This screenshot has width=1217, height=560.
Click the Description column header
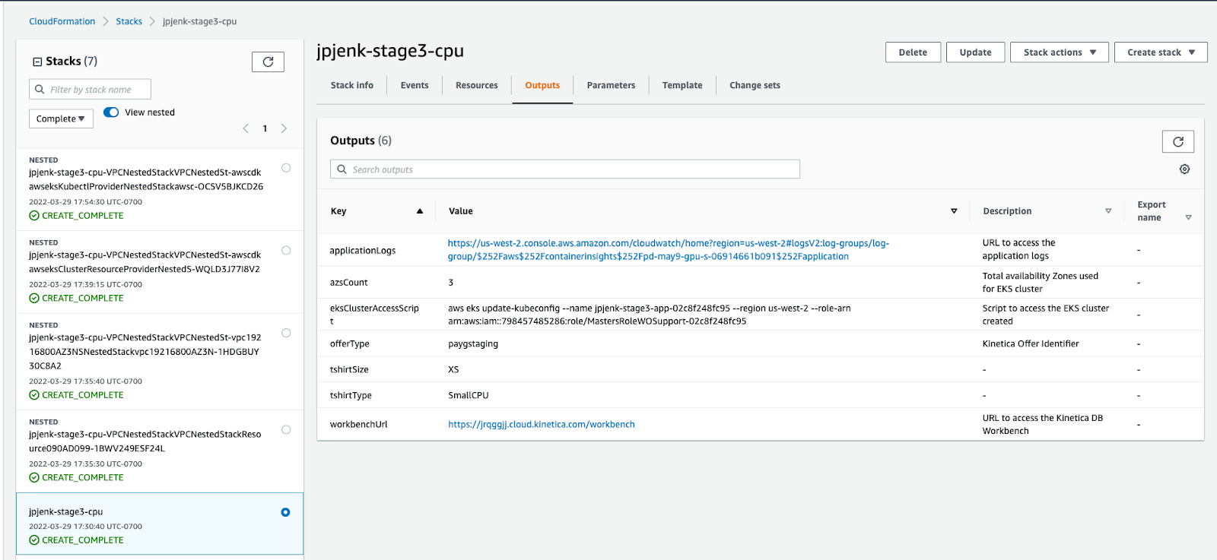[1007, 211]
